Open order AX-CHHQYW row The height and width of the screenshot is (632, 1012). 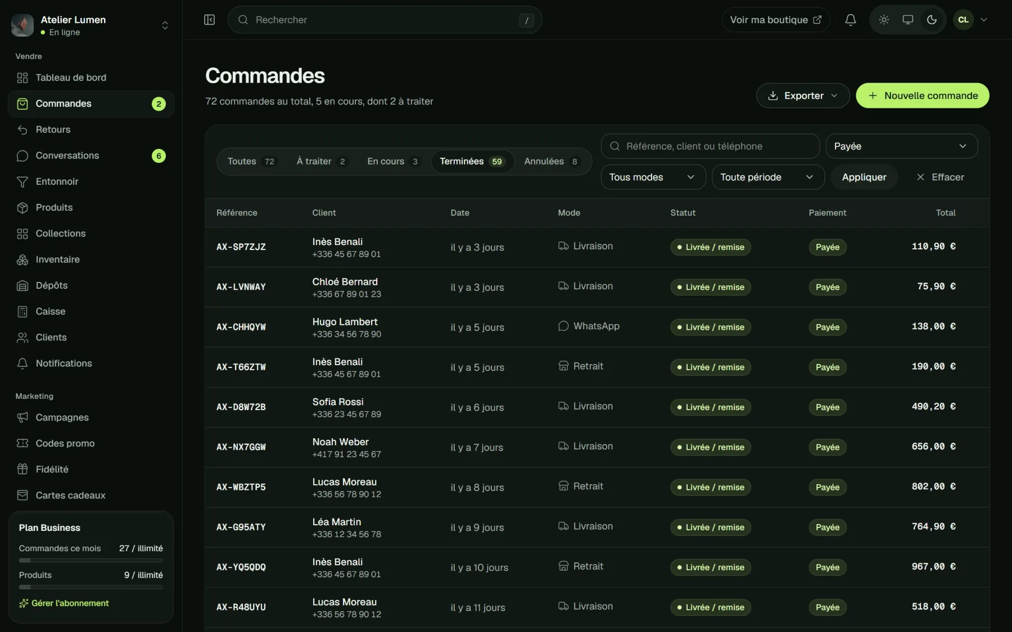point(597,327)
